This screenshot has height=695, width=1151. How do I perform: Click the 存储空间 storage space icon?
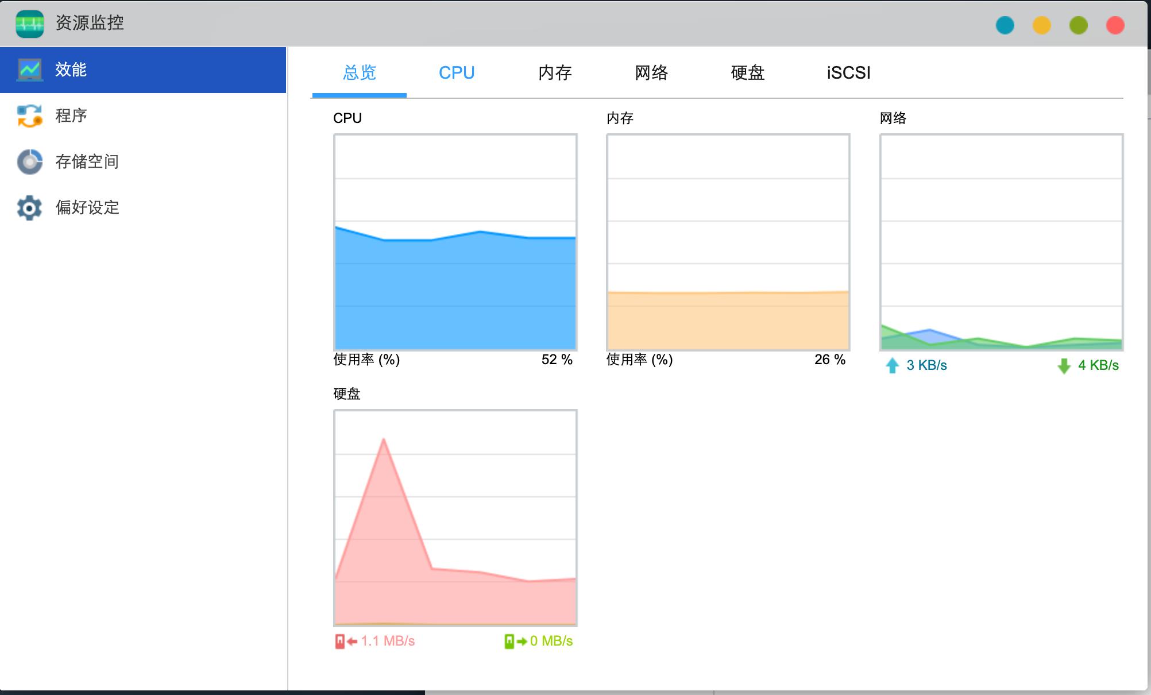(30, 161)
